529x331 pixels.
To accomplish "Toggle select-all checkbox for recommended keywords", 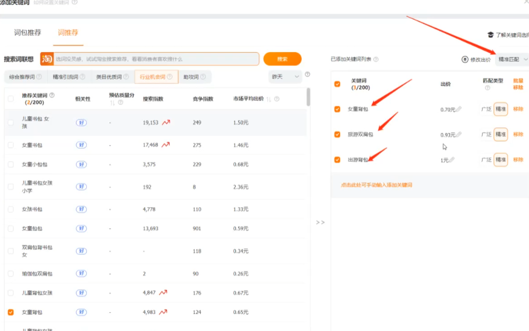I will click(x=11, y=99).
